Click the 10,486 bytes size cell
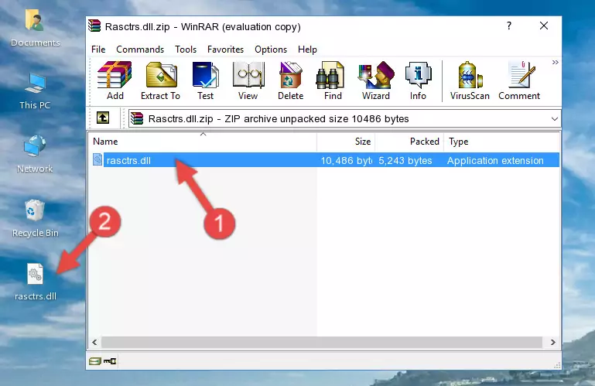Image resolution: width=595 pixels, height=386 pixels. point(347,161)
